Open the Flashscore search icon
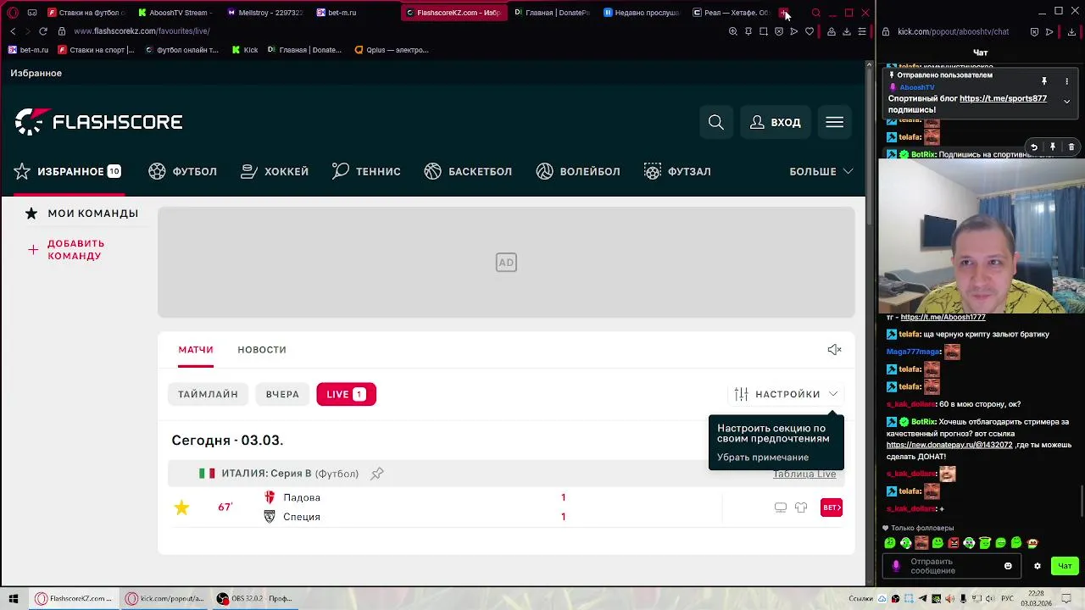Image resolution: width=1085 pixels, height=610 pixels. [x=716, y=123]
